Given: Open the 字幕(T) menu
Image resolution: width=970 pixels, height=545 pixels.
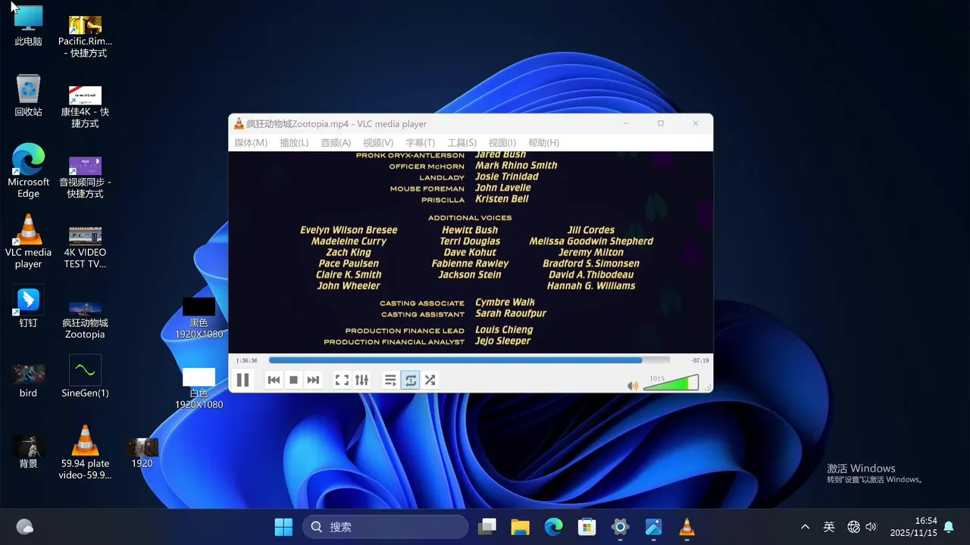Looking at the screenshot, I should (420, 142).
